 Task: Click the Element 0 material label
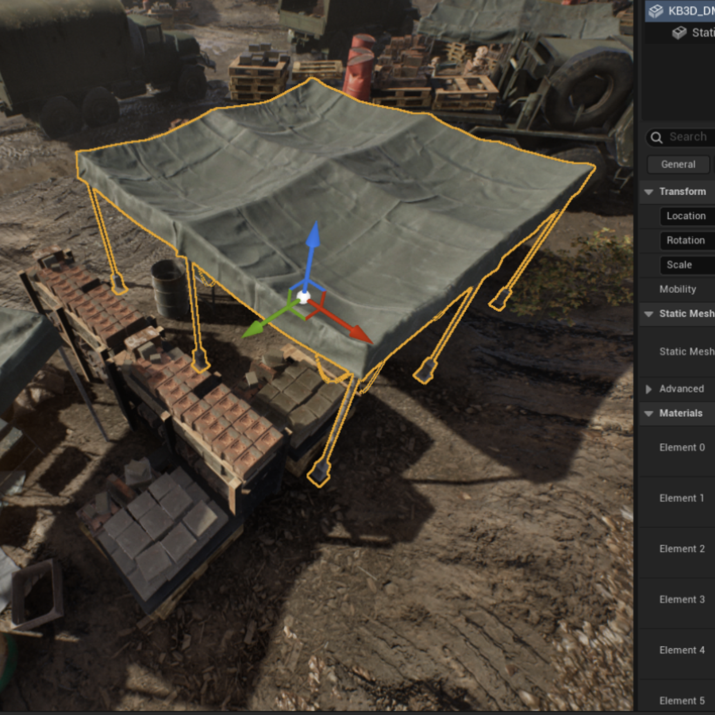[682, 448]
